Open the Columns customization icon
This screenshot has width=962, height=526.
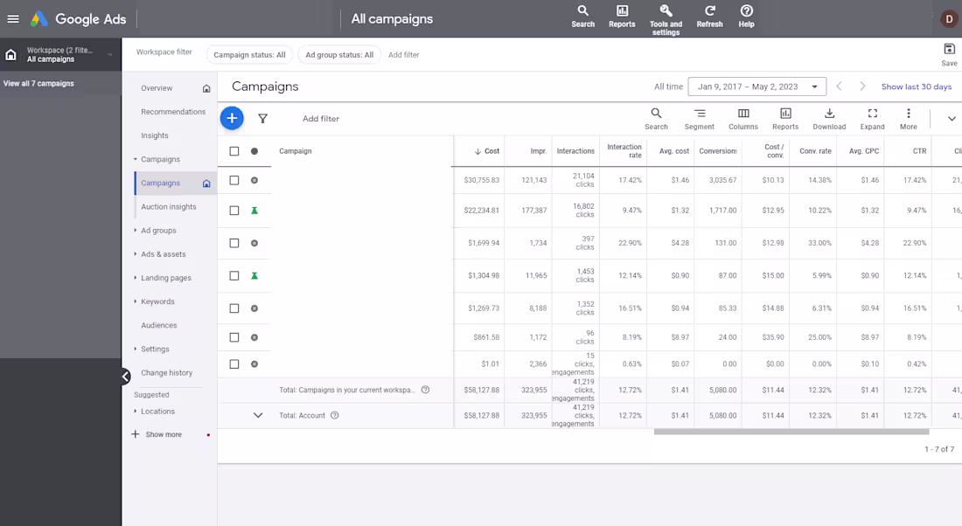click(x=742, y=115)
